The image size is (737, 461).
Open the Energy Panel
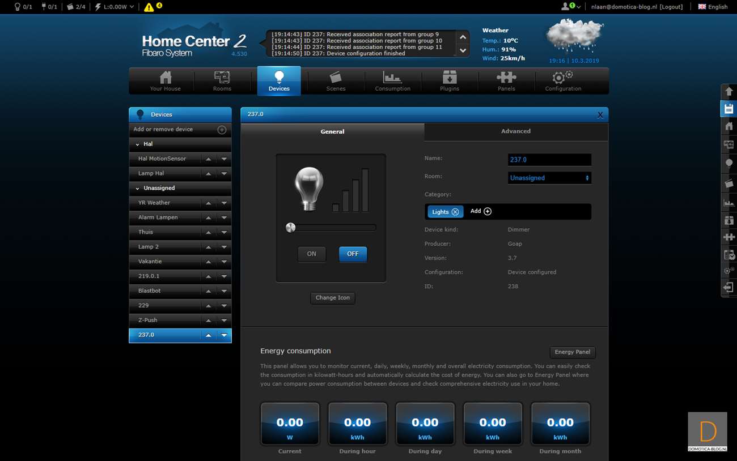pyautogui.click(x=573, y=352)
